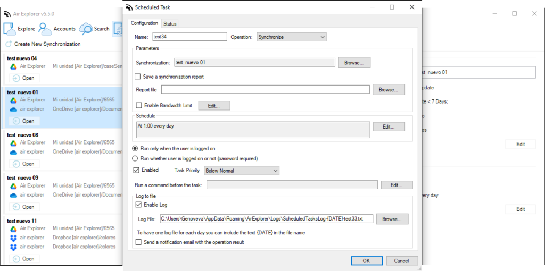Select the test nuevo 09 list entry

(63, 194)
